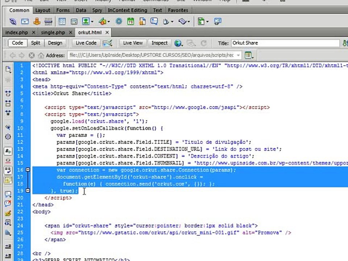Open the InContext Editing tab
348x261 pixels.
tap(127, 11)
